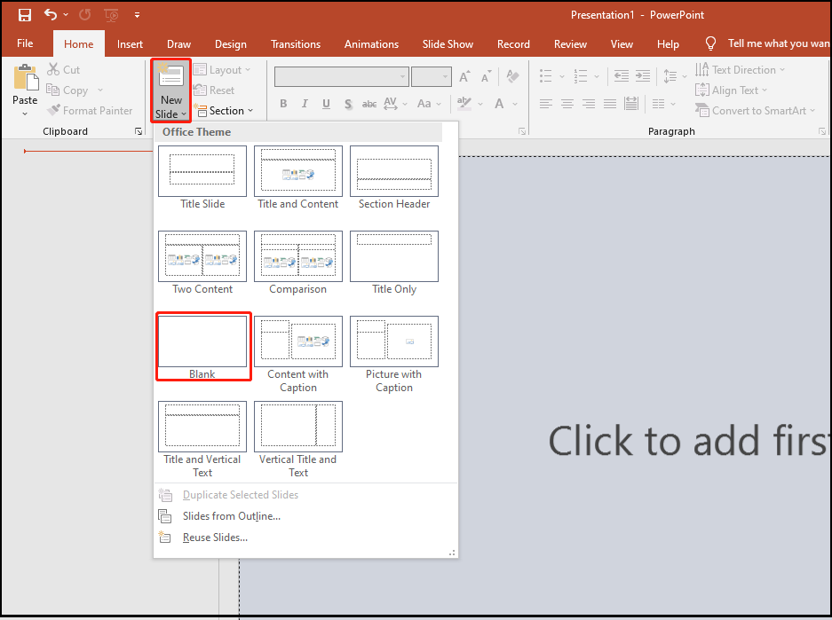Add a text shadow
The width and height of the screenshot is (832, 620).
click(347, 104)
